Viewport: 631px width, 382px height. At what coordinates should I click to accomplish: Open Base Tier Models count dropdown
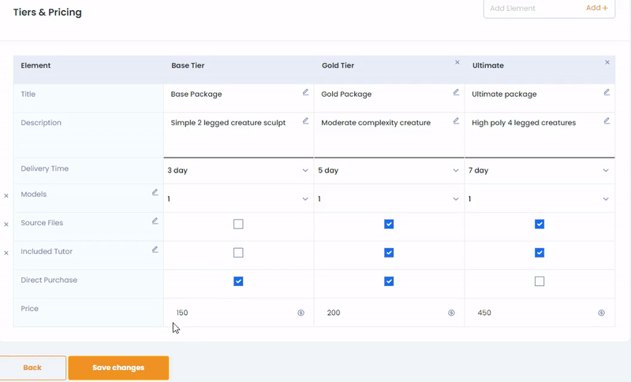pos(238,198)
